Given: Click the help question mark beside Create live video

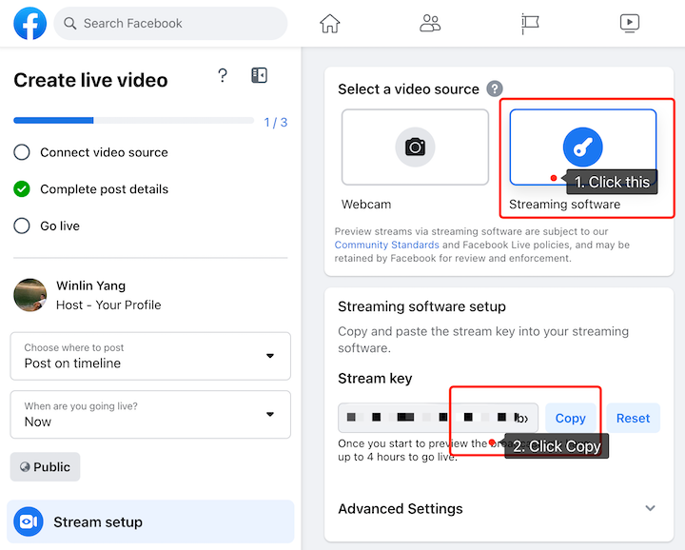Looking at the screenshot, I should (x=223, y=75).
